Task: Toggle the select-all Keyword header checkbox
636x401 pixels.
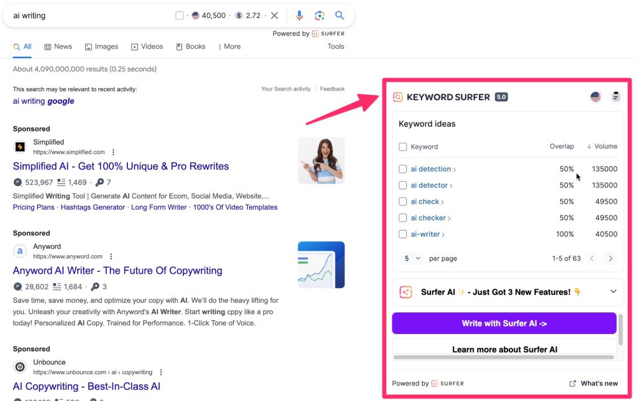Action: tap(402, 146)
